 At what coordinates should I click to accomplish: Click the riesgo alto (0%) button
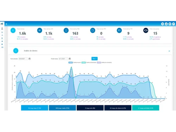pos(90,108)
